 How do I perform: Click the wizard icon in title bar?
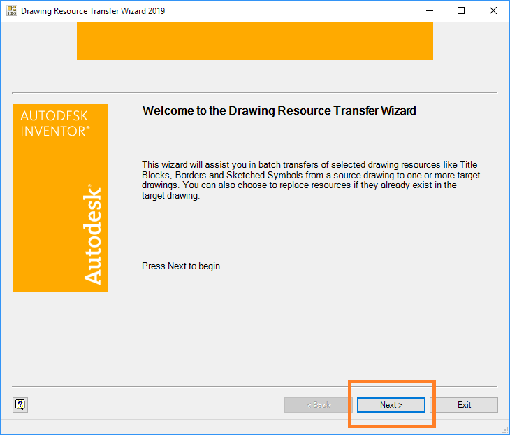12,10
